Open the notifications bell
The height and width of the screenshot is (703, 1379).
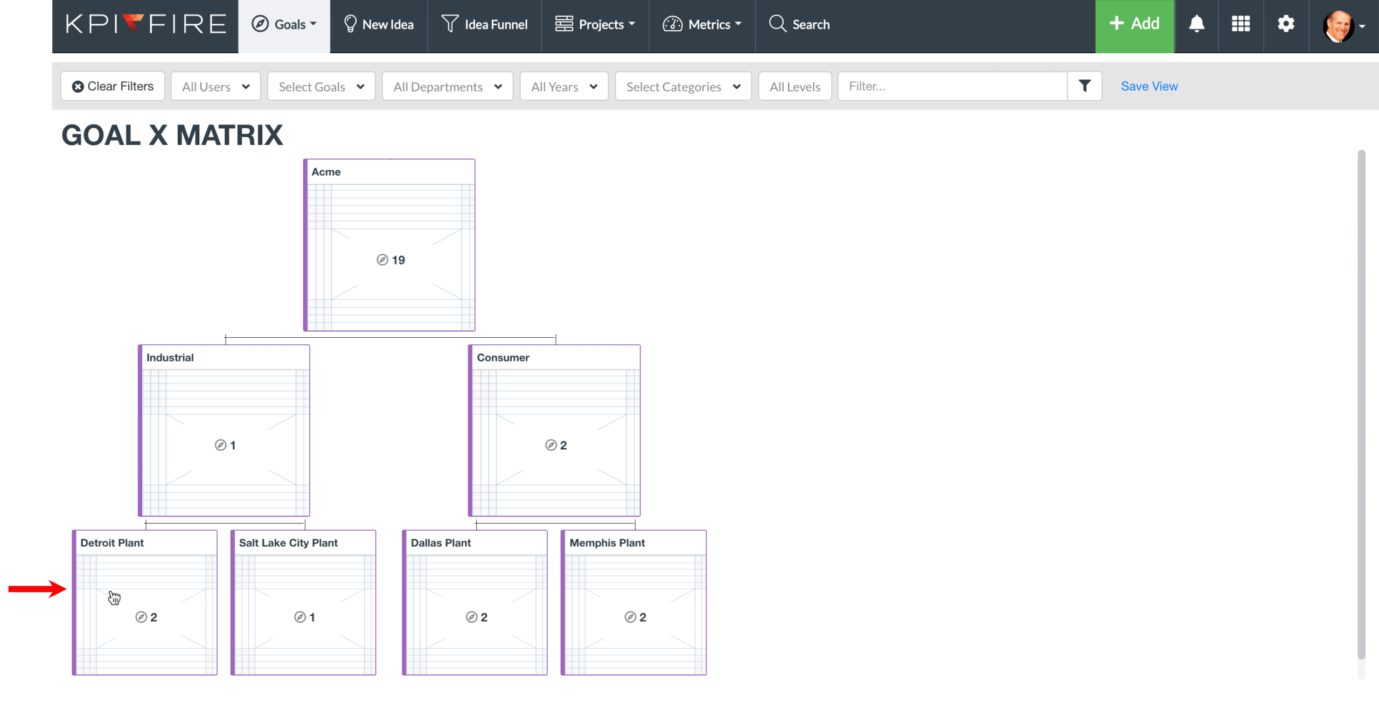[1196, 24]
